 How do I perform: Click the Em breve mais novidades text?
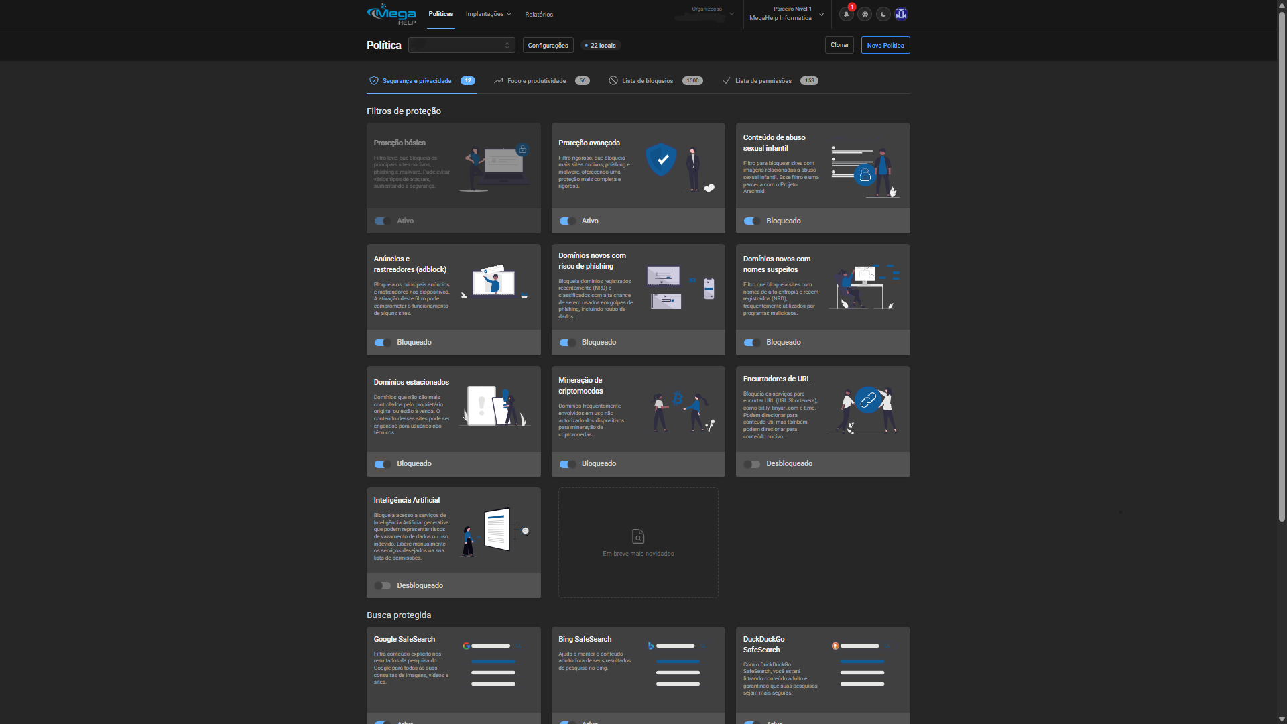click(x=638, y=554)
